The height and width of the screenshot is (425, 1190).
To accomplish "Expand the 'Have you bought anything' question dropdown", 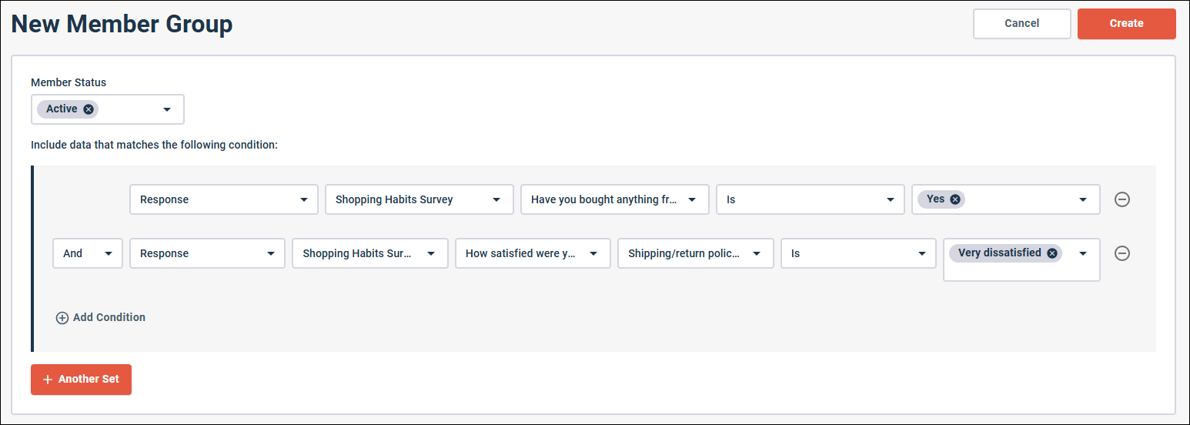I will 694,199.
